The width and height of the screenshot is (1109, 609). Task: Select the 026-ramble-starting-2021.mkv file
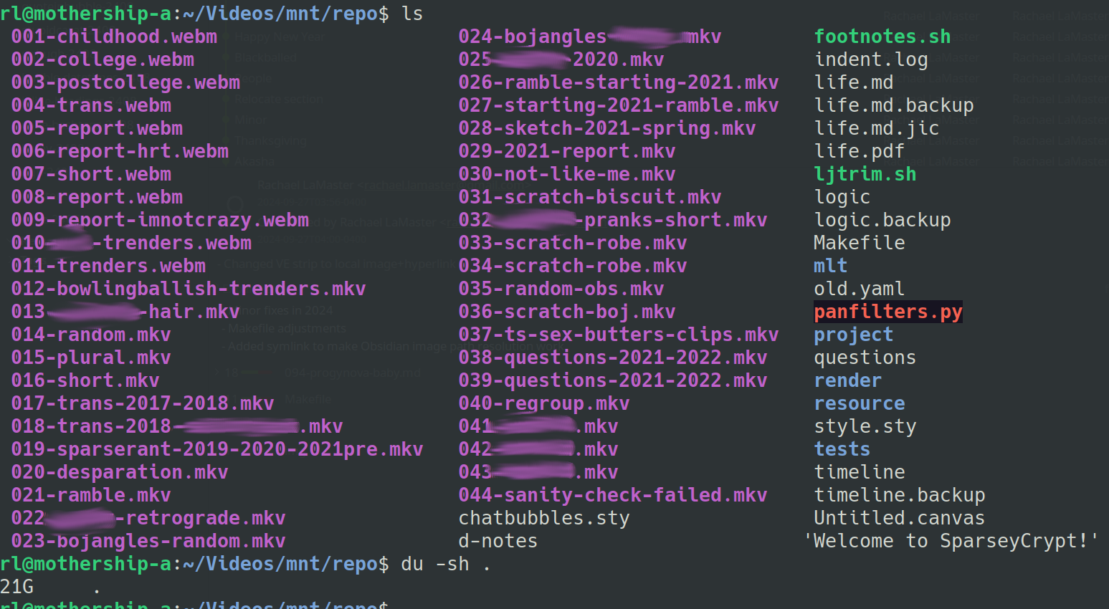point(618,82)
